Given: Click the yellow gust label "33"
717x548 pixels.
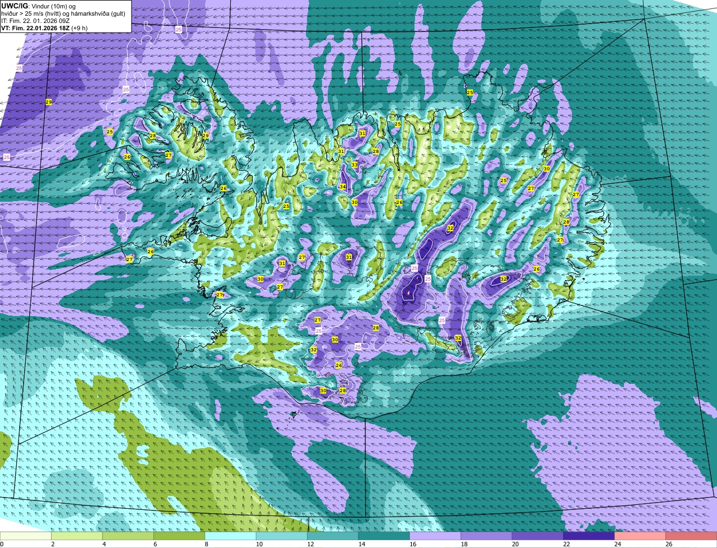Looking at the screenshot, I should pos(355,165).
